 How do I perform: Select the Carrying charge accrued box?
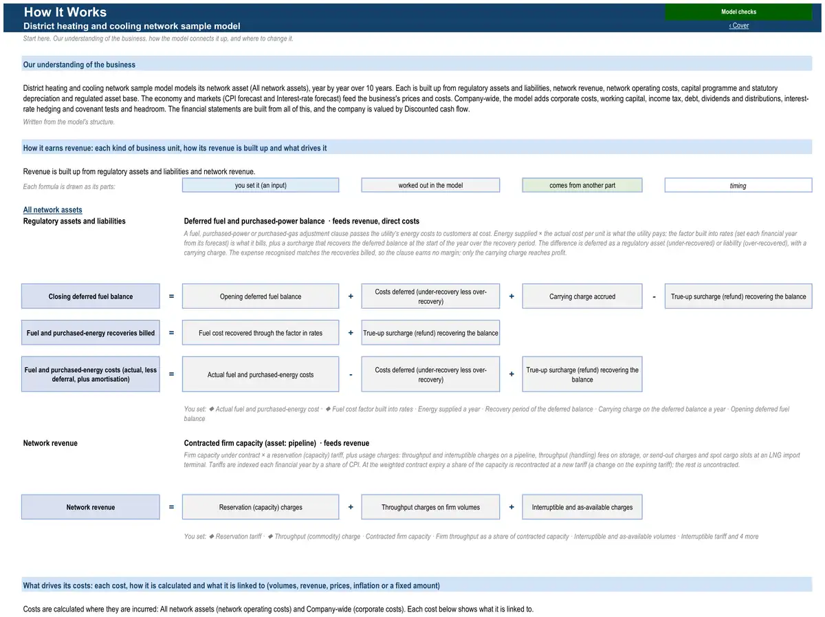(582, 296)
